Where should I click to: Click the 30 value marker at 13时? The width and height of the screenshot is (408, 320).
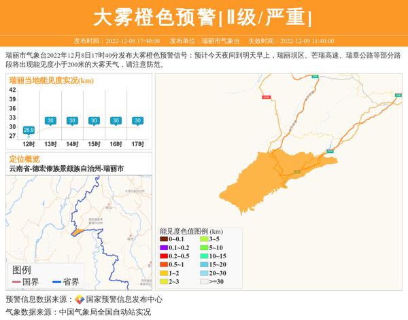[50, 121]
